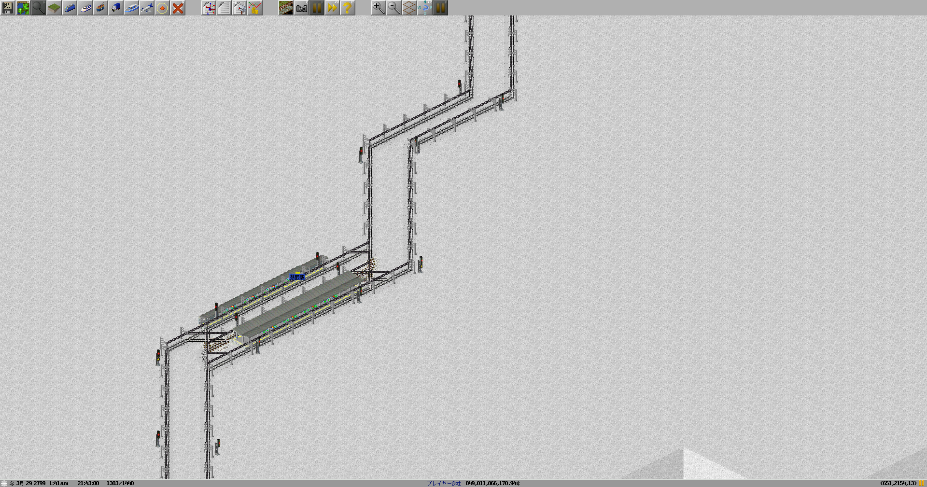Open the landscape terraforming tools
The image size is (927, 487).
click(x=54, y=8)
